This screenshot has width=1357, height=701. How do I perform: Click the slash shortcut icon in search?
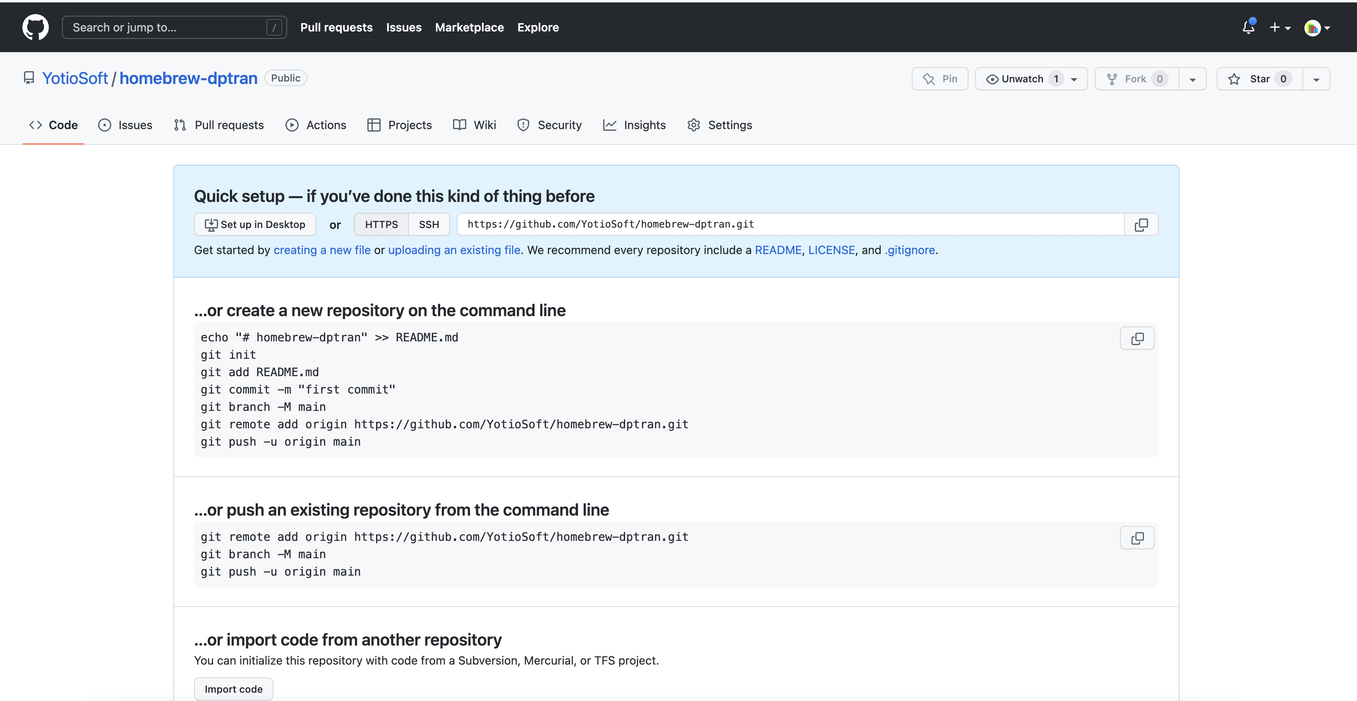point(274,27)
